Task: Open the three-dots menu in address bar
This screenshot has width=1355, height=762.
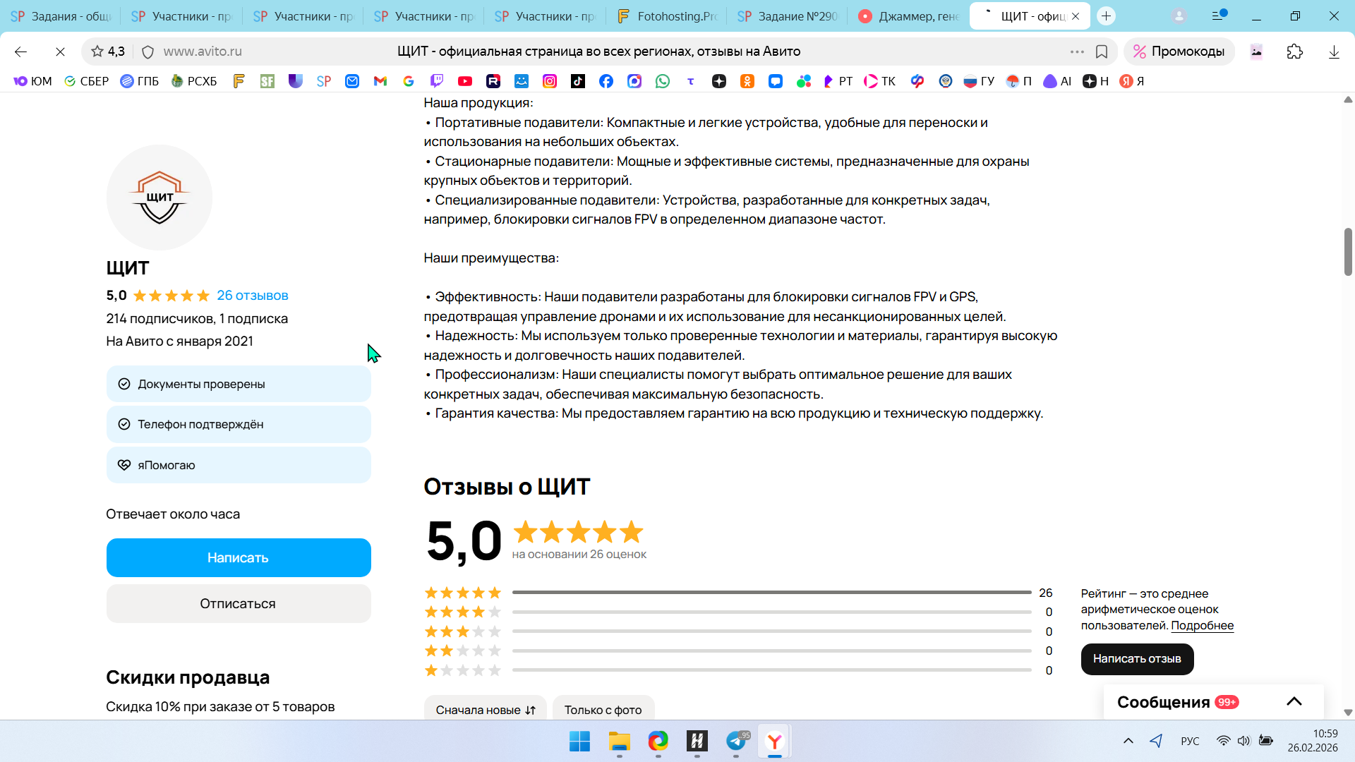Action: coord(1076,52)
